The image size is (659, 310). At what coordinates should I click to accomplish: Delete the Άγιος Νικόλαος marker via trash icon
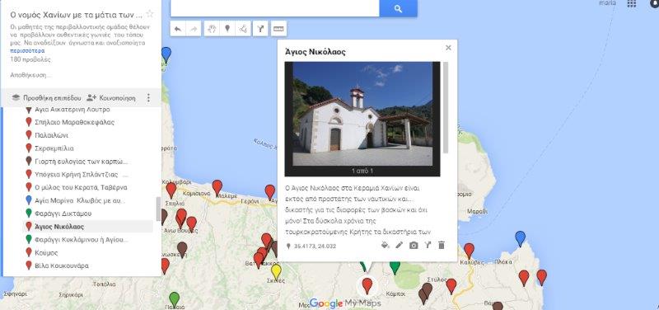(x=442, y=245)
